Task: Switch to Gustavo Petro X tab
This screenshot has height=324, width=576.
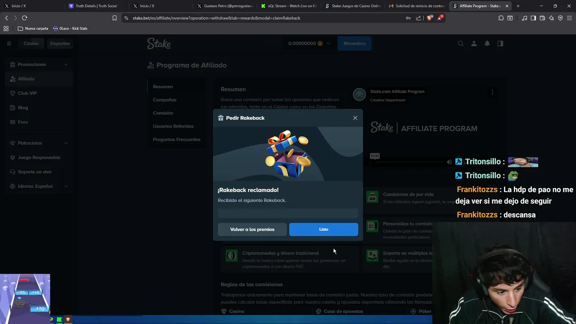Action: (225, 6)
